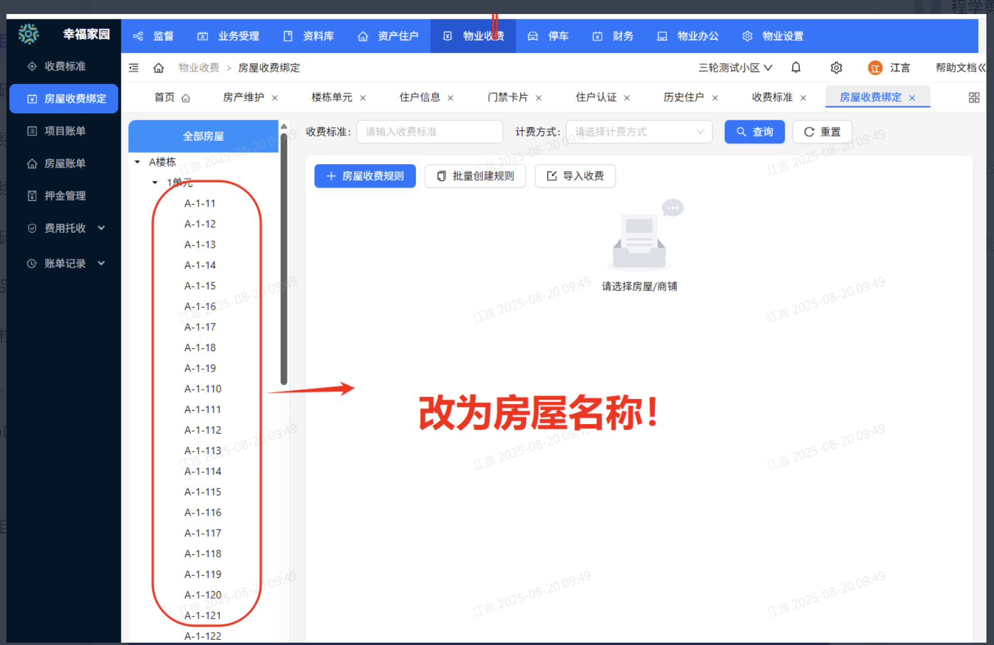The height and width of the screenshot is (645, 994).
Task: Click the 查询 search button
Action: coord(754,132)
